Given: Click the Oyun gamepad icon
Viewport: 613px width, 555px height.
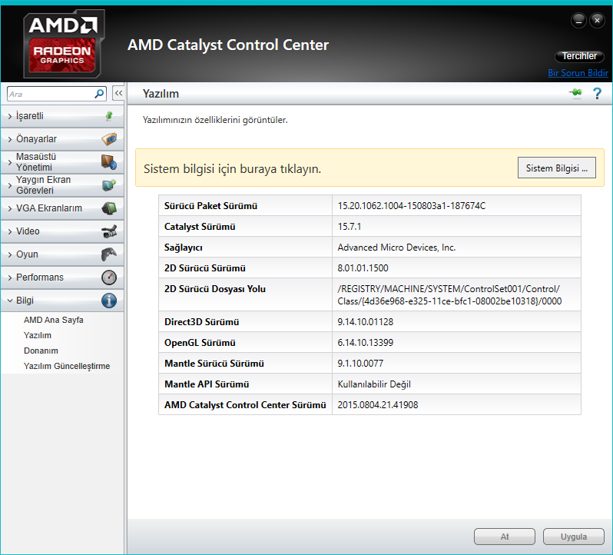Looking at the screenshot, I should [109, 254].
